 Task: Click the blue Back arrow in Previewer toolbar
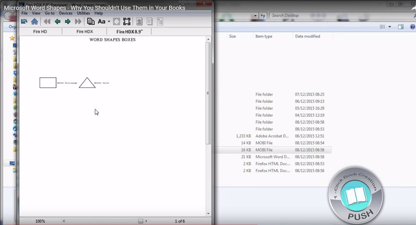(x=24, y=21)
